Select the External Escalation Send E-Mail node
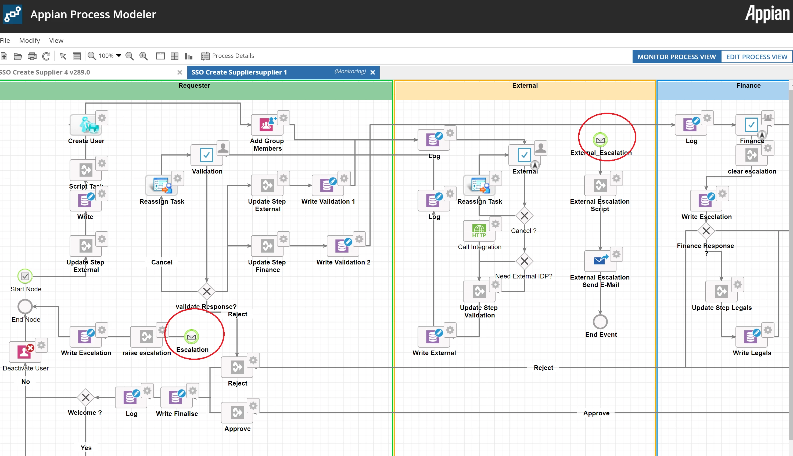 (x=600, y=261)
